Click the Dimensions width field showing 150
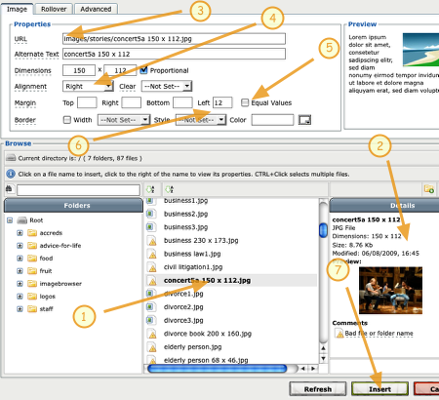 [79, 70]
